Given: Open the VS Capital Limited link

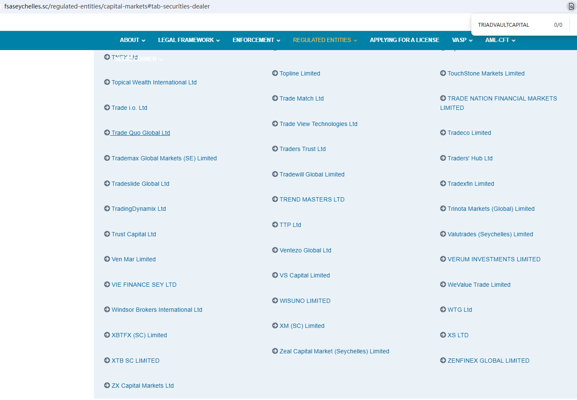Looking at the screenshot, I should [305, 275].
